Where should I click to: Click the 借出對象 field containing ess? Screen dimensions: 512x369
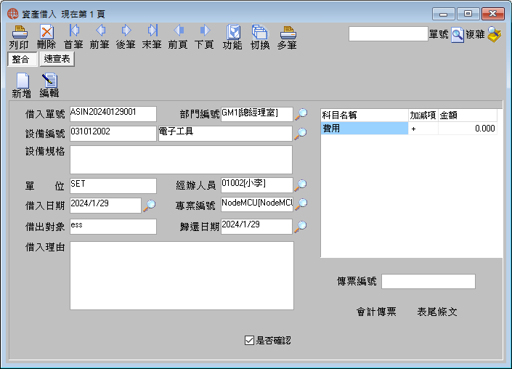tap(113, 227)
